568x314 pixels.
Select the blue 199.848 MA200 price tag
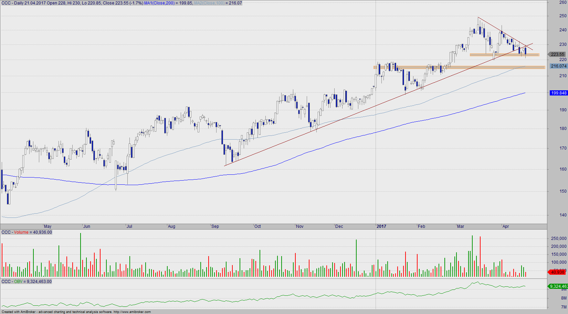pos(558,93)
